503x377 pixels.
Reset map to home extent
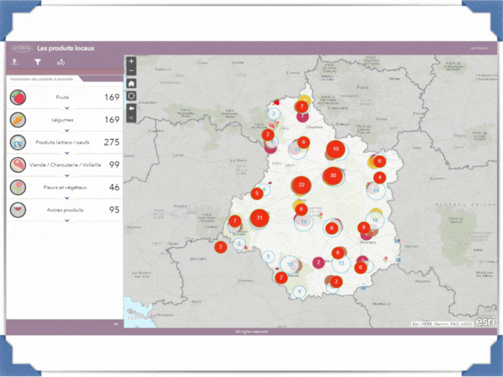[131, 84]
